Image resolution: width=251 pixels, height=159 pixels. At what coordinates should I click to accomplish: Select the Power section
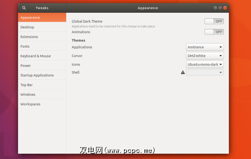pyautogui.click(x=42, y=66)
